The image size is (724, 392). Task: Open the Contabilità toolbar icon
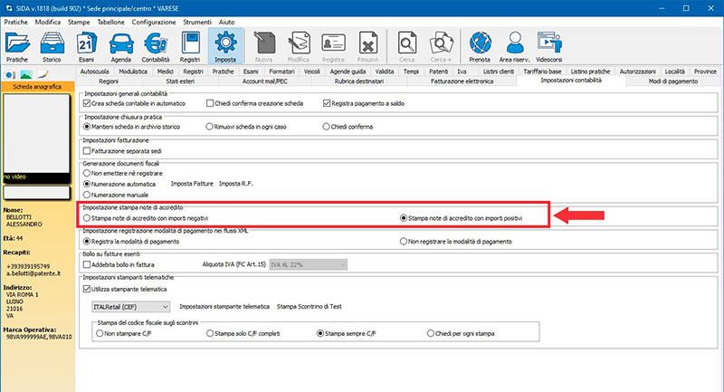(x=156, y=44)
